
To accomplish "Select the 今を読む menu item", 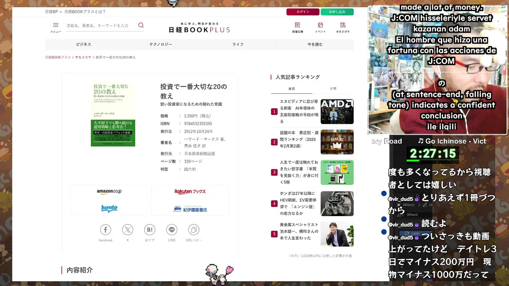I will coord(315,44).
